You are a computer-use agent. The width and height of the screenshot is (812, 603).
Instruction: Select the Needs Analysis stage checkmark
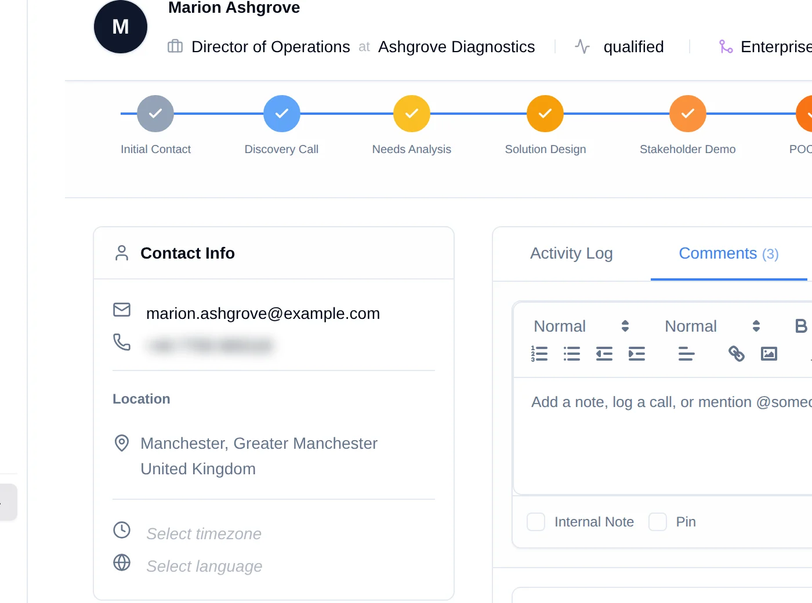click(412, 114)
